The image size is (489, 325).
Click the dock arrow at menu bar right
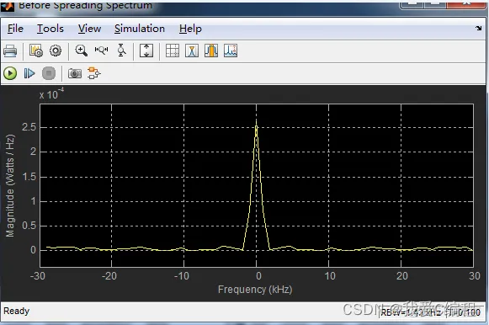pos(478,28)
